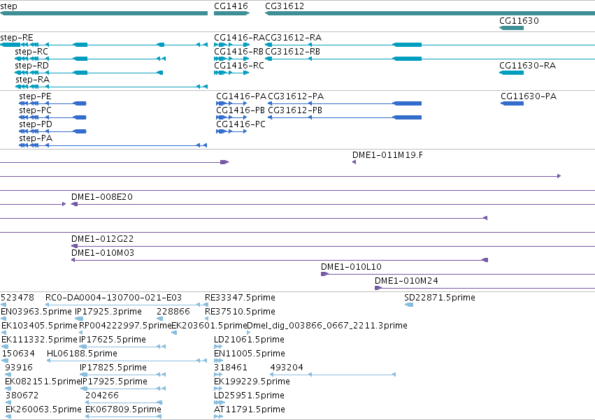Click the 150634 EST label

(x=18, y=354)
